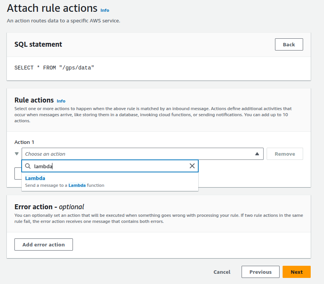Go to the Previous step

coord(260,272)
